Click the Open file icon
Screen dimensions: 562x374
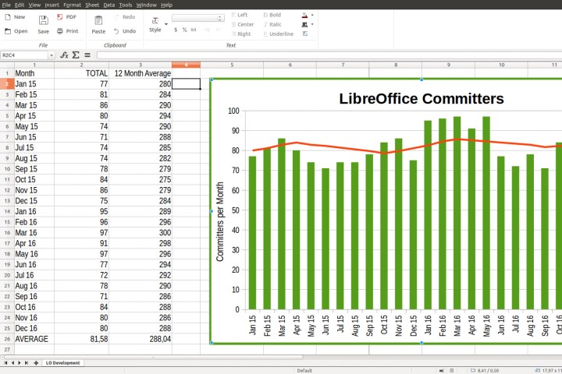tap(8, 31)
